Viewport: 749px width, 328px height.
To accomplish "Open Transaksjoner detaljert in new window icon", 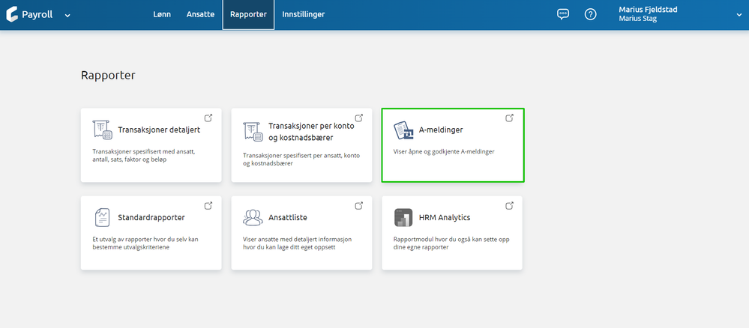I will [208, 118].
